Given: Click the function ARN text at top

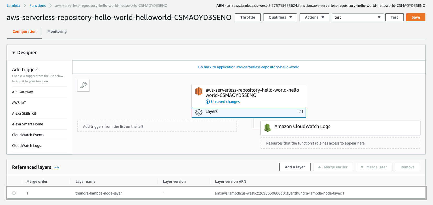Looking at the screenshot, I should (321, 5).
